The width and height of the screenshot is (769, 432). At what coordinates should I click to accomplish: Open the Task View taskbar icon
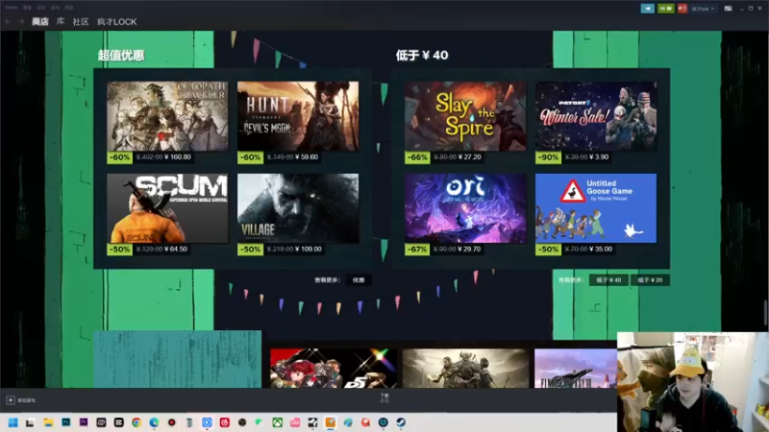tap(31, 422)
